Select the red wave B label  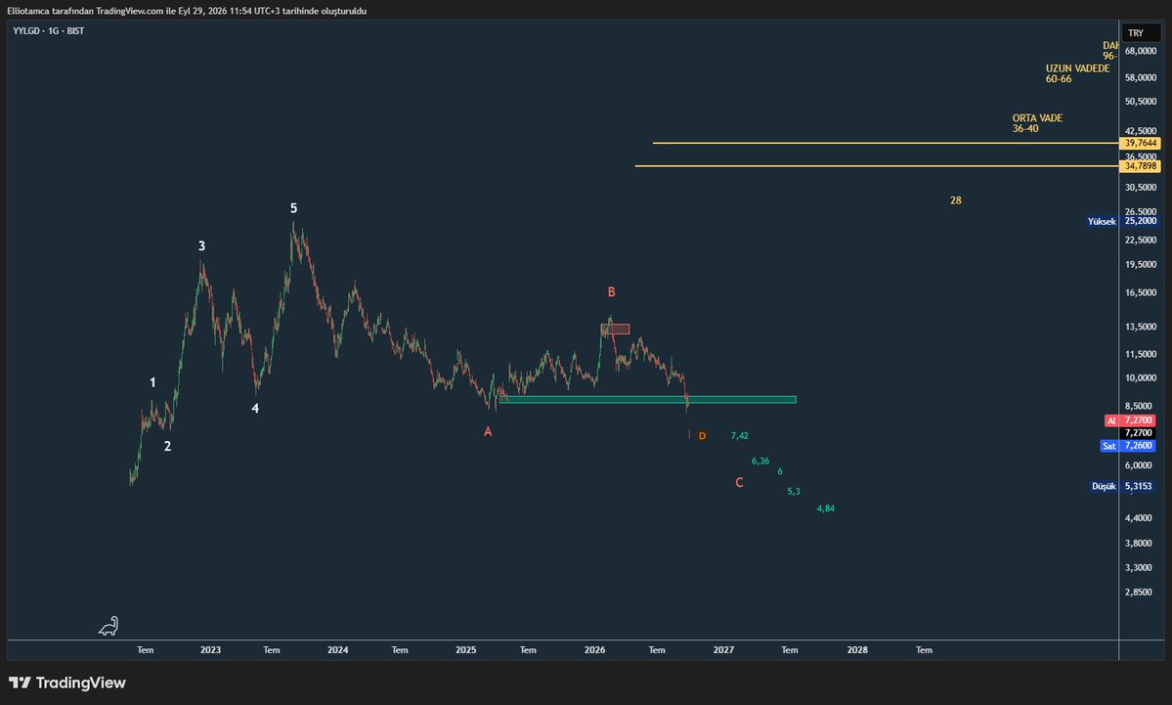coord(611,292)
